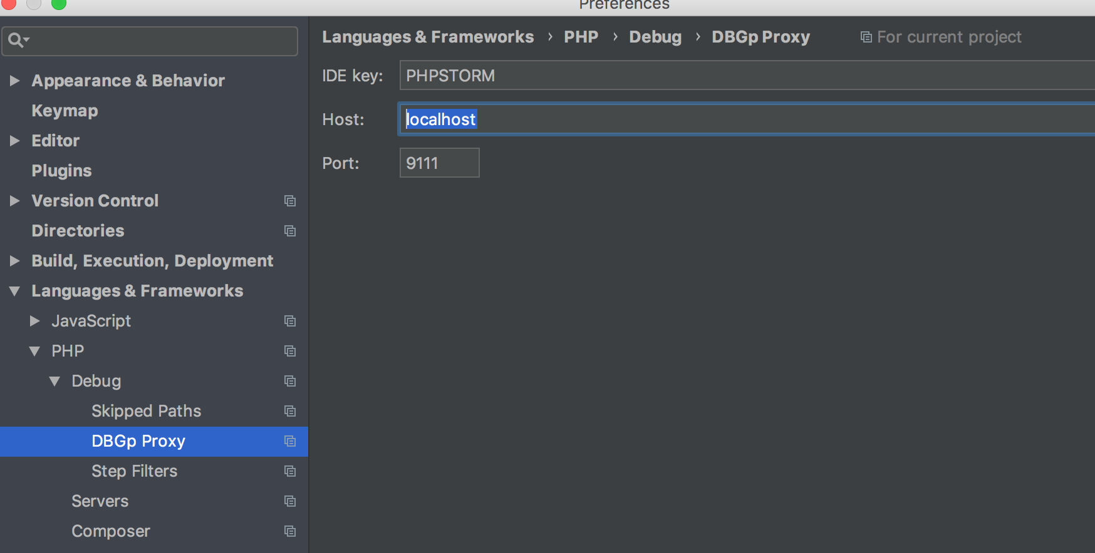The height and width of the screenshot is (553, 1095).
Task: Click the IDE key label
Action: [x=352, y=76]
